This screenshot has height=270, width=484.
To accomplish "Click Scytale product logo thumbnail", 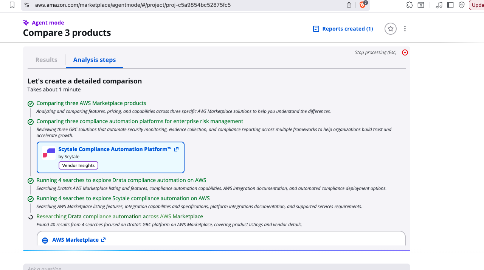I will pyautogui.click(x=49, y=153).
